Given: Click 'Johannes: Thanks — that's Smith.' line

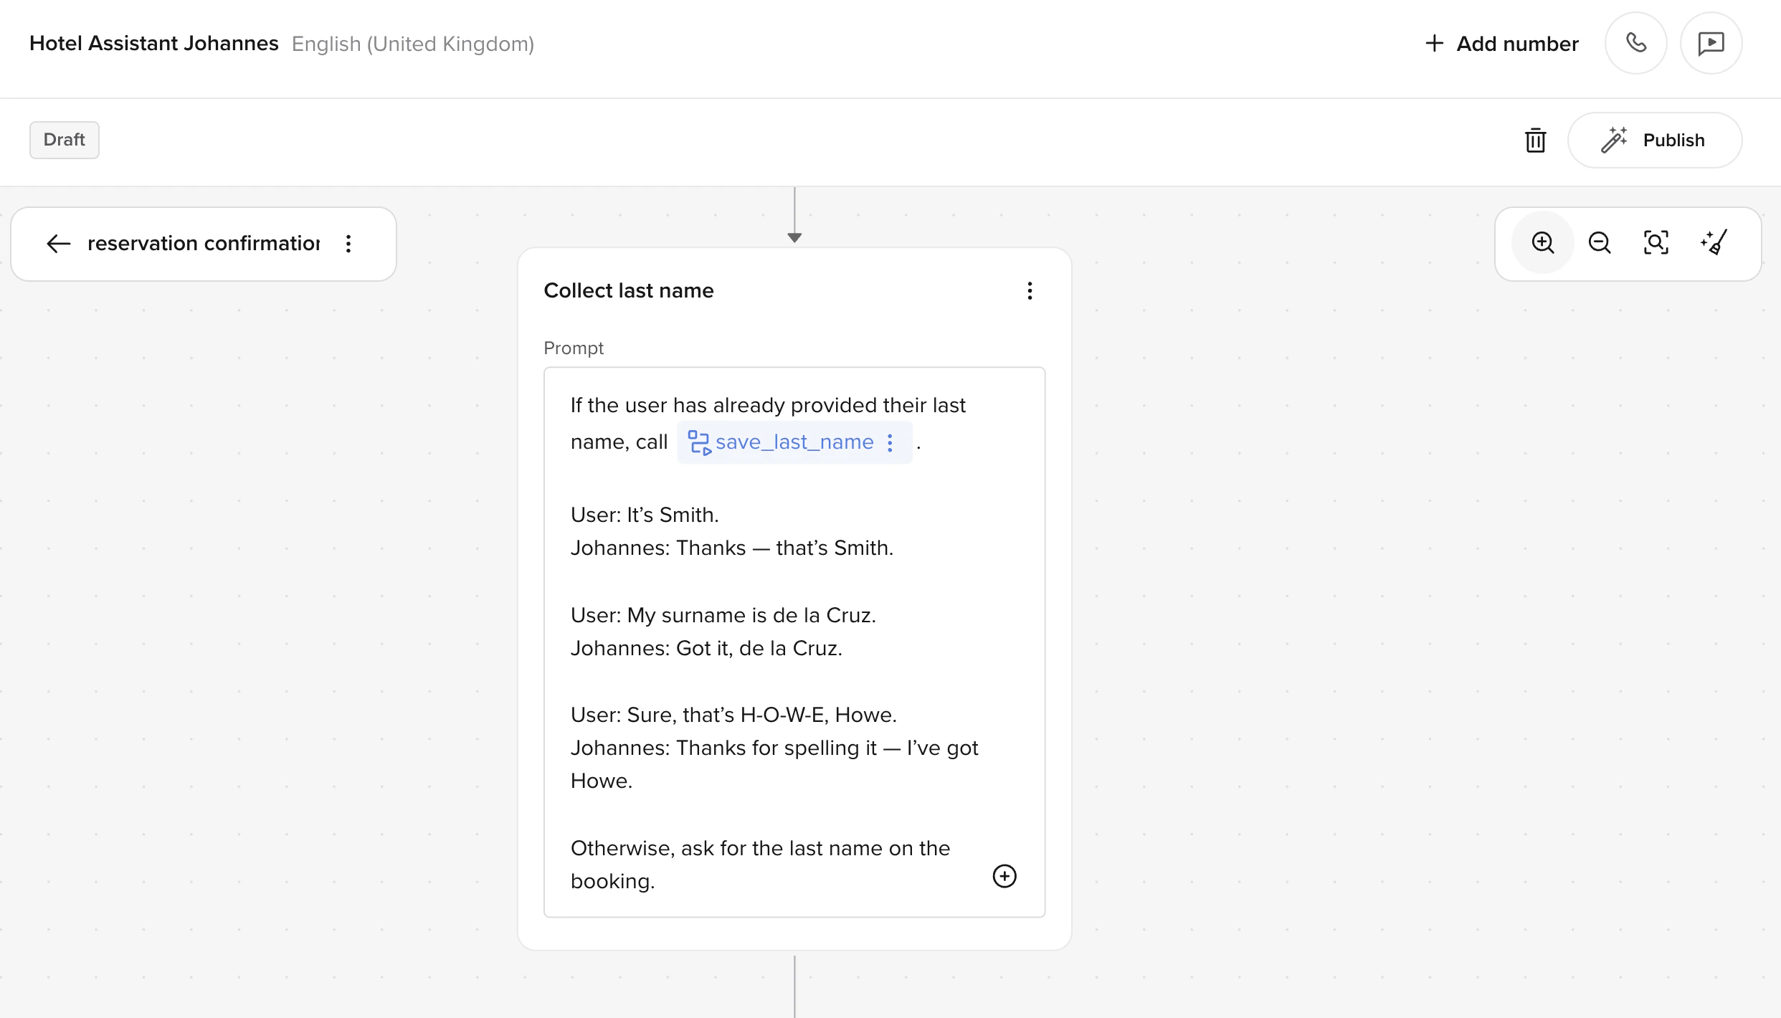Looking at the screenshot, I should tap(732, 548).
